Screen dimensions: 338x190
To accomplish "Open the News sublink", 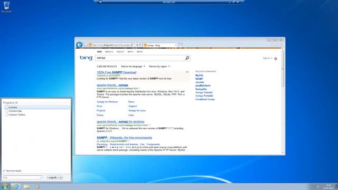I will pyautogui.click(x=132, y=102).
